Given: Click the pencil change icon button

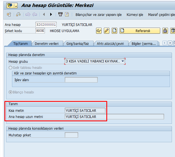Looking at the screenshot, I should click(x=107, y=31).
